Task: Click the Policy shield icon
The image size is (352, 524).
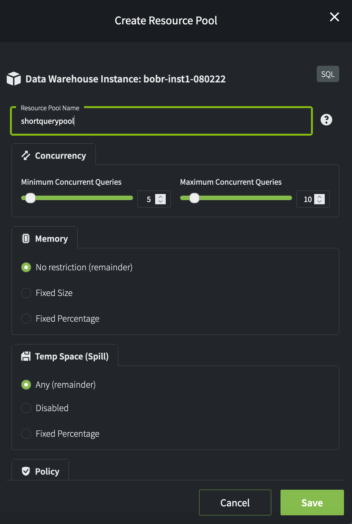Action: click(x=26, y=471)
